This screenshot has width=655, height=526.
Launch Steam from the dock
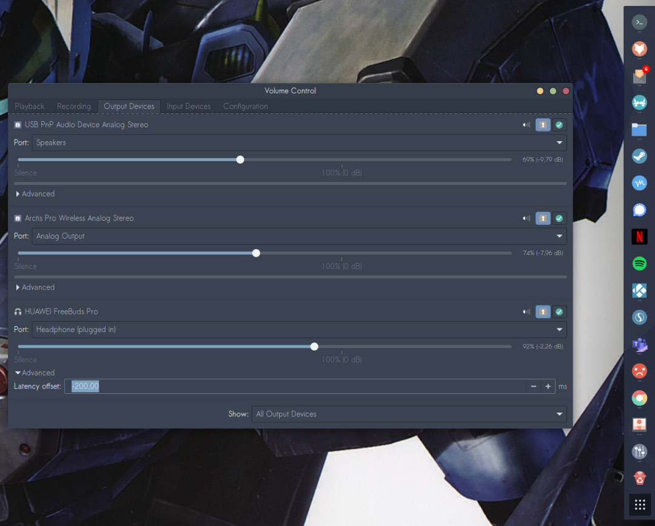pyautogui.click(x=640, y=156)
